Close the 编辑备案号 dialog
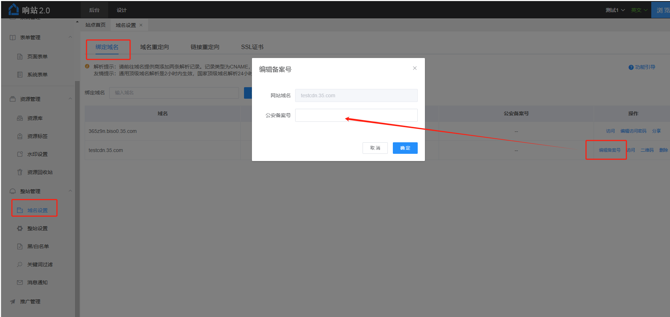 (x=415, y=68)
